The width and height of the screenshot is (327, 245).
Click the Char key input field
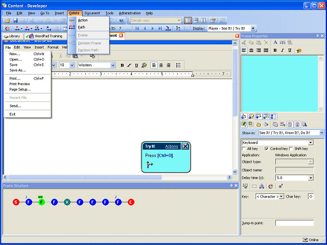pyautogui.click(x=311, y=197)
